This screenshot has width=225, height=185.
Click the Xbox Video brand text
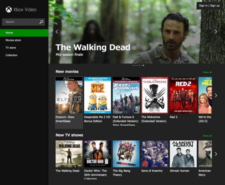pyautogui.click(x=25, y=10)
